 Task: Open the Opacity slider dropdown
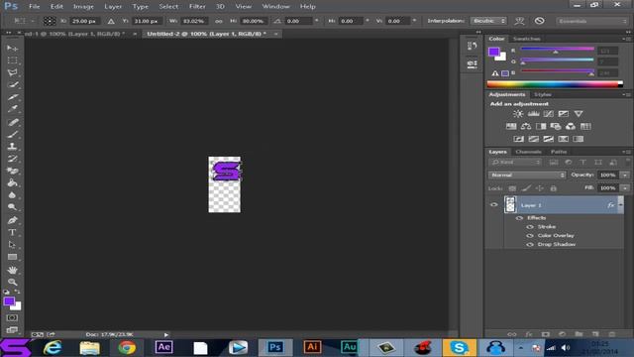[x=625, y=175]
